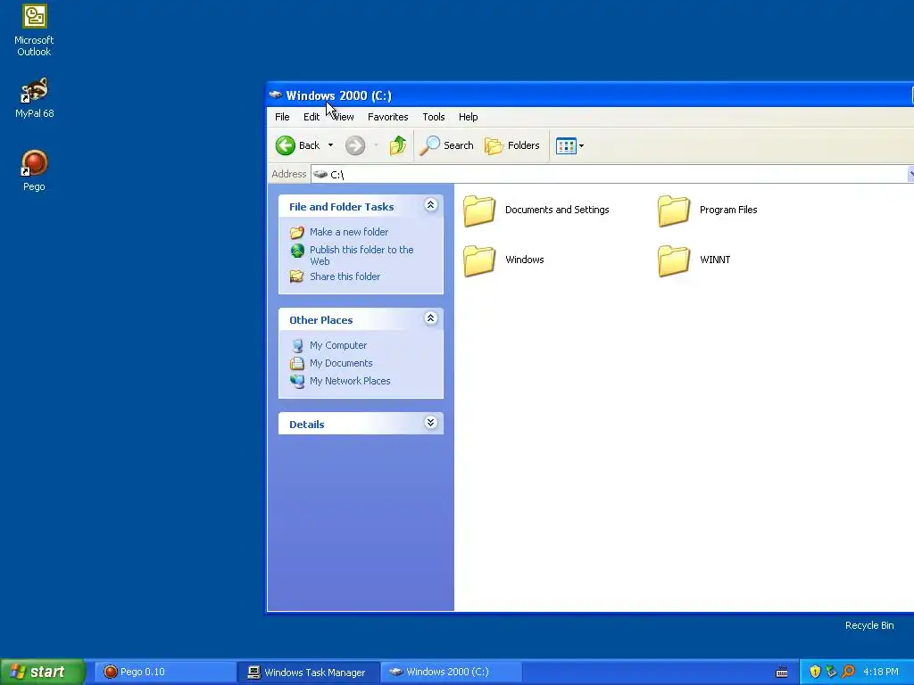Image resolution: width=914 pixels, height=685 pixels.
Task: Click Make a new folder
Action: point(349,232)
